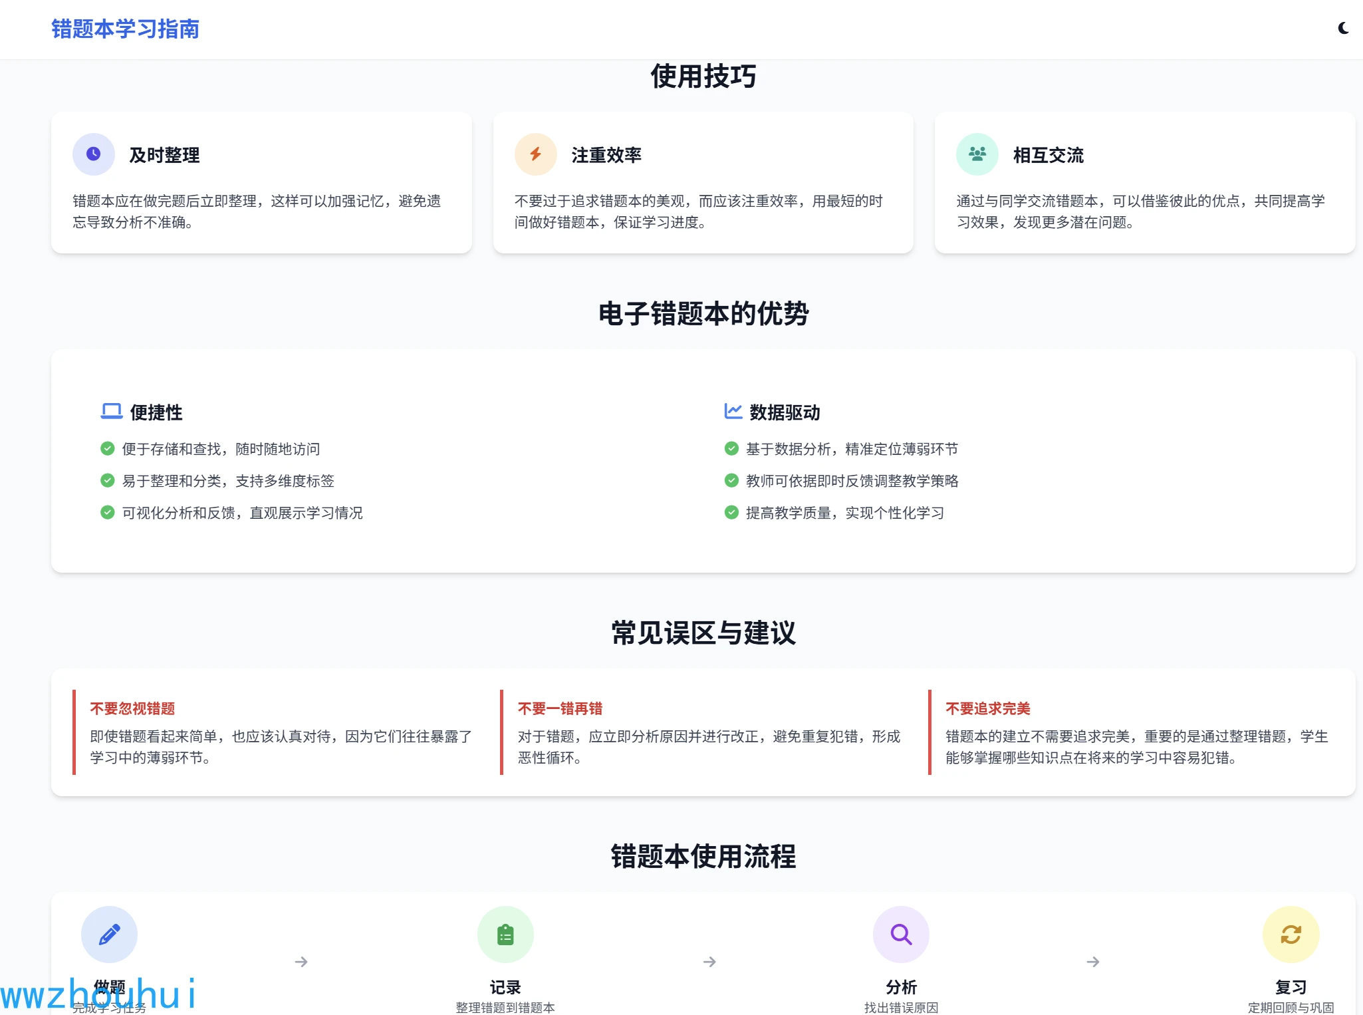Click the 不要忽视错题 red heading
The width and height of the screenshot is (1363, 1015).
(x=132, y=709)
